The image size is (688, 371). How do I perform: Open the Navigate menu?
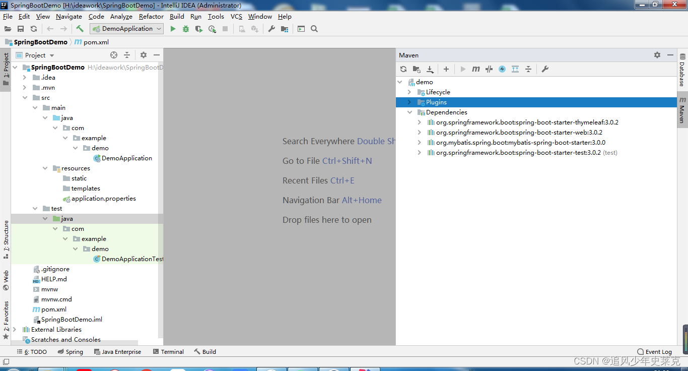click(69, 16)
